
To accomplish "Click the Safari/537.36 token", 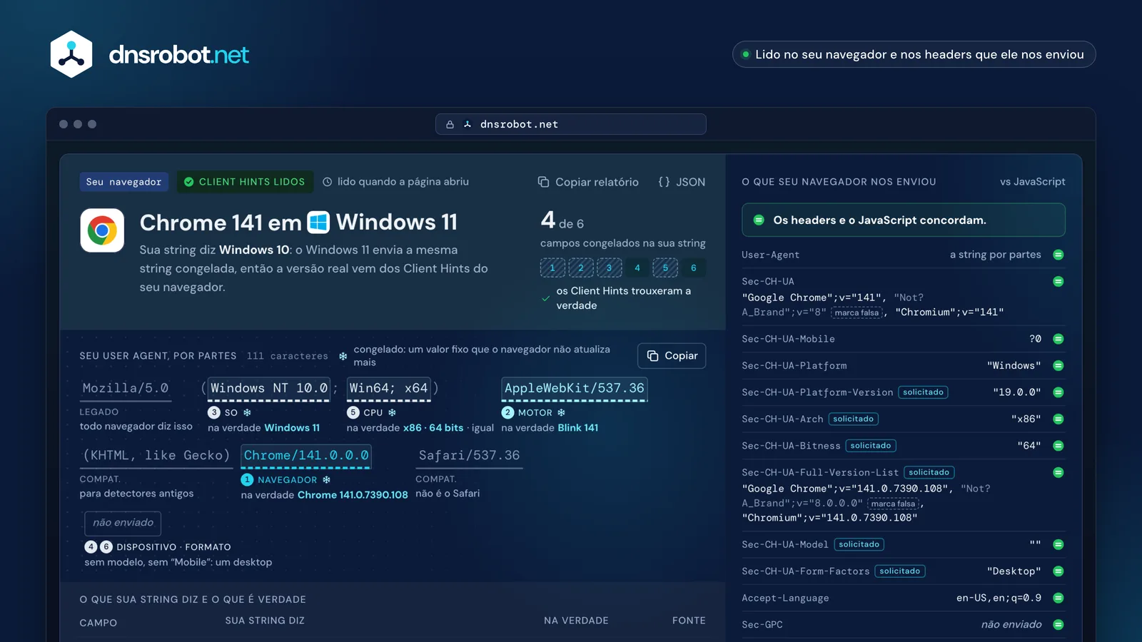I will click(x=469, y=455).
